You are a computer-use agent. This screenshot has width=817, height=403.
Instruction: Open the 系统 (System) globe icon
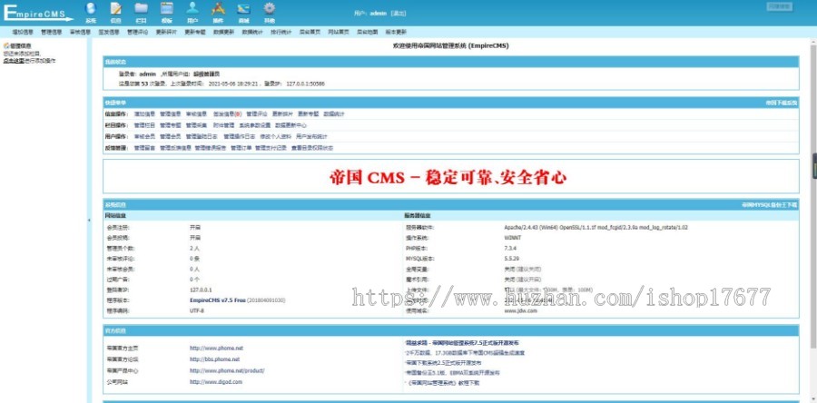[x=91, y=9]
